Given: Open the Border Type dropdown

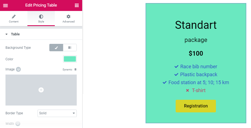Looking at the screenshot, I should (57, 113).
